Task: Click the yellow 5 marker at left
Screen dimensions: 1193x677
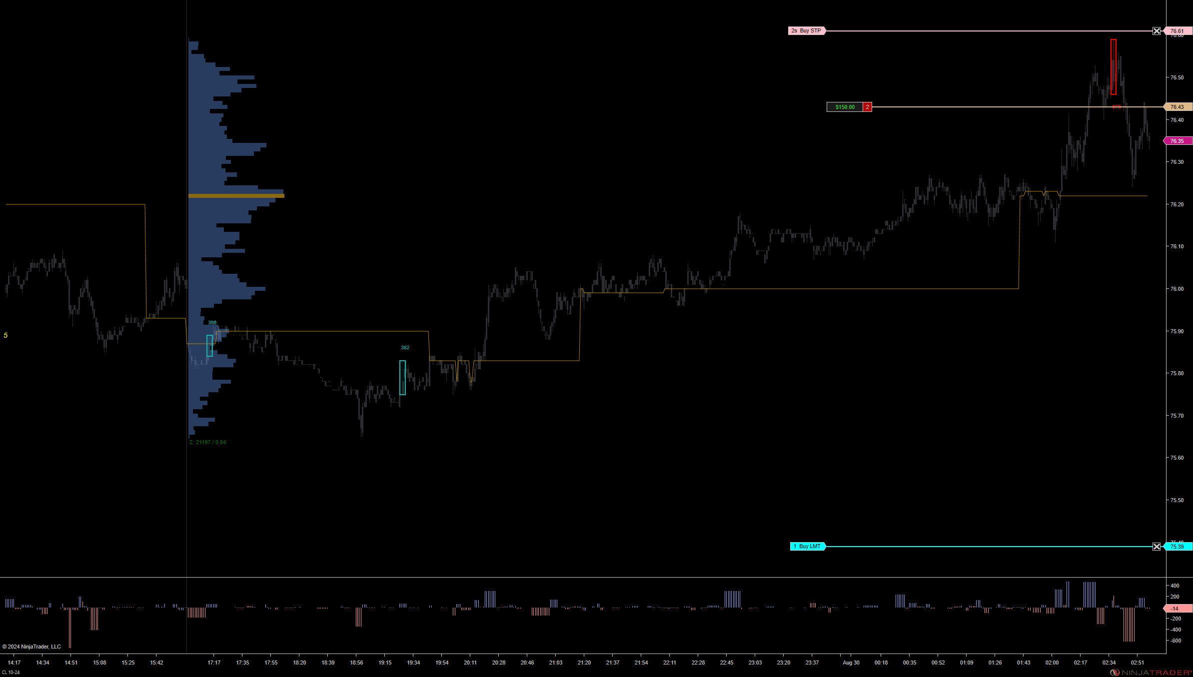Action: tap(5, 335)
